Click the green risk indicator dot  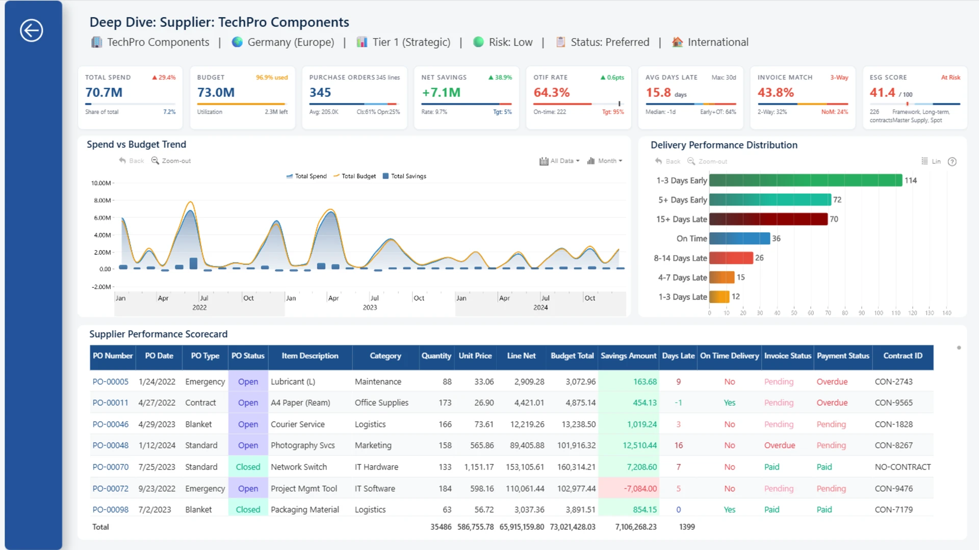click(478, 42)
